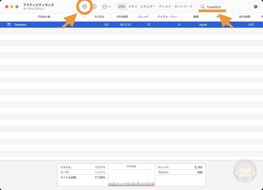
Task: Open the process inspector info (i) icon
Action: click(94, 6)
